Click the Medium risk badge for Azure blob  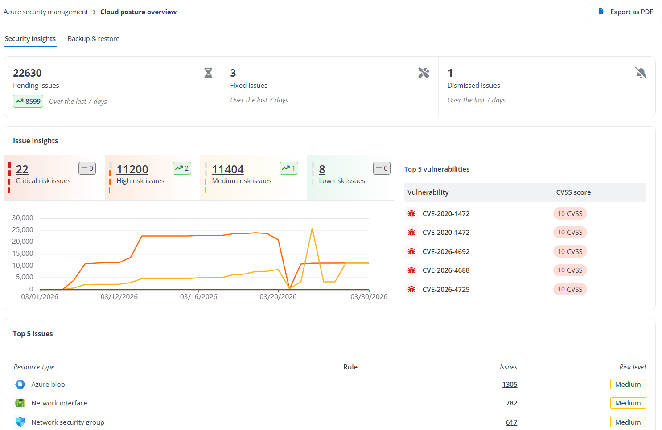pyautogui.click(x=628, y=384)
